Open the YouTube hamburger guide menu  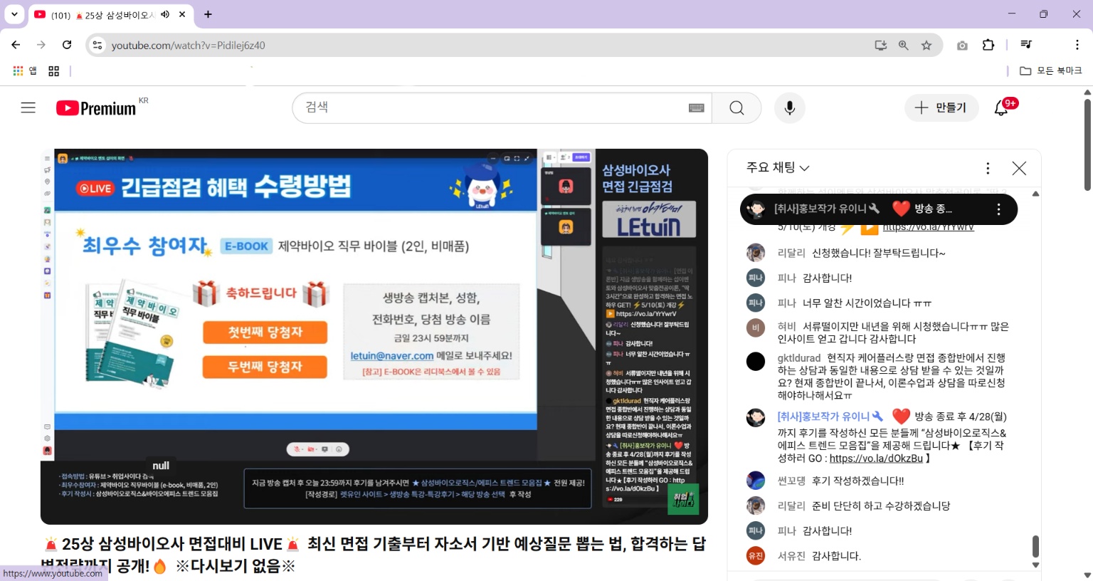coord(28,108)
